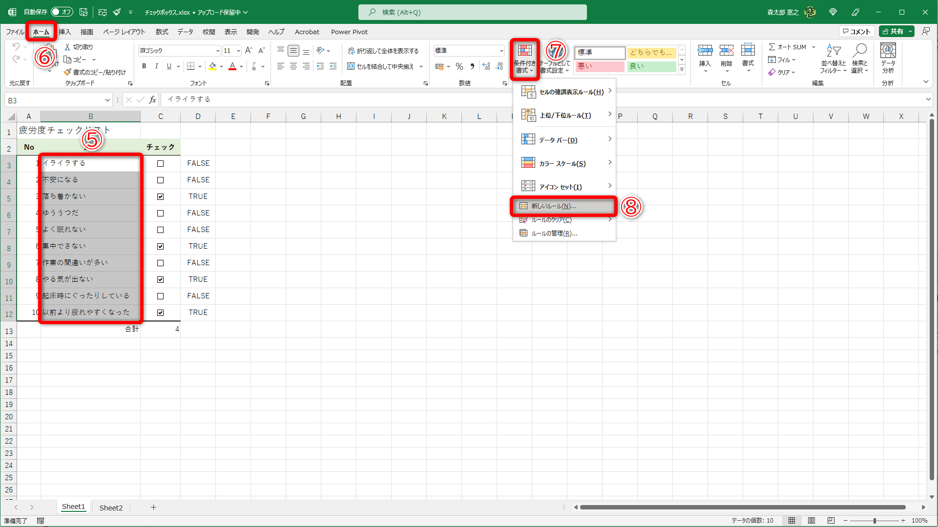Click the Bold formatting icon

[x=144, y=66]
